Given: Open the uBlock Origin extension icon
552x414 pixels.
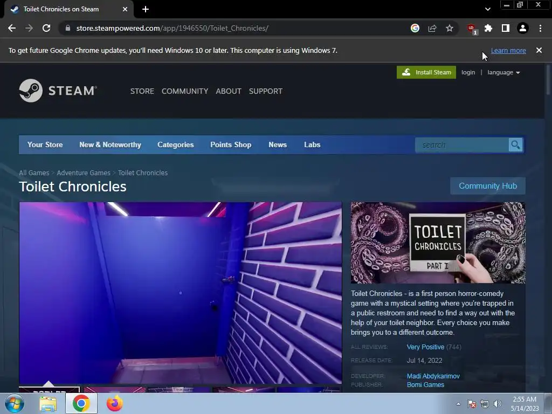Looking at the screenshot, I should coord(471,29).
